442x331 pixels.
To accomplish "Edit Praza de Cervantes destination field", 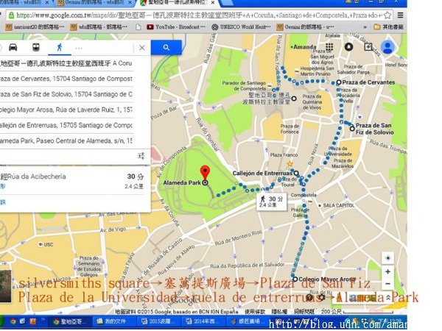I will pyautogui.click(x=66, y=79).
